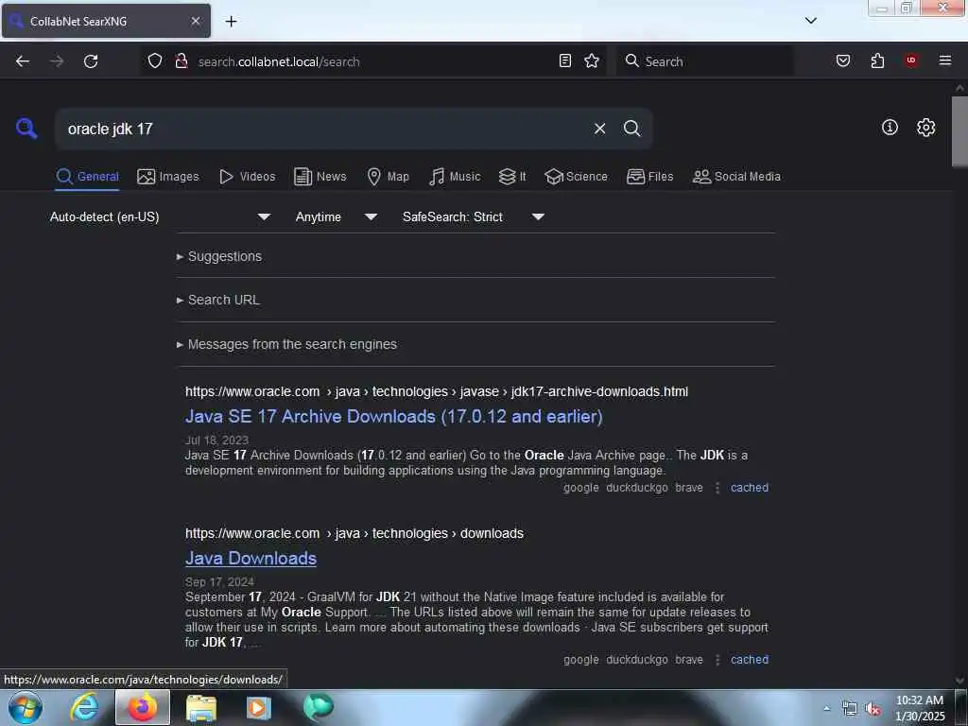
Task: Open a new browser tab
Action: [231, 22]
